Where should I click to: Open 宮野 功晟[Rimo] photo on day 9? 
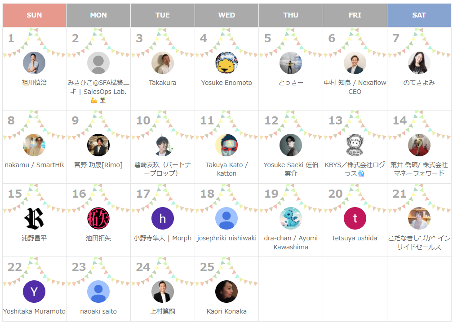click(98, 145)
